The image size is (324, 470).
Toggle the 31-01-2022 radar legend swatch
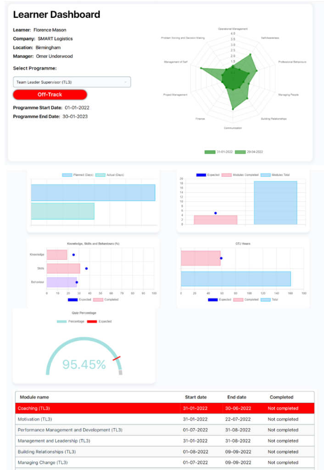(210, 152)
